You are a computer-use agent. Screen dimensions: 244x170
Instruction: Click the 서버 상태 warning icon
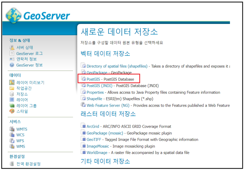click(x=12, y=47)
